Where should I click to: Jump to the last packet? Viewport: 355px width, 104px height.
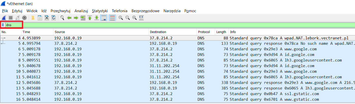(97, 18)
